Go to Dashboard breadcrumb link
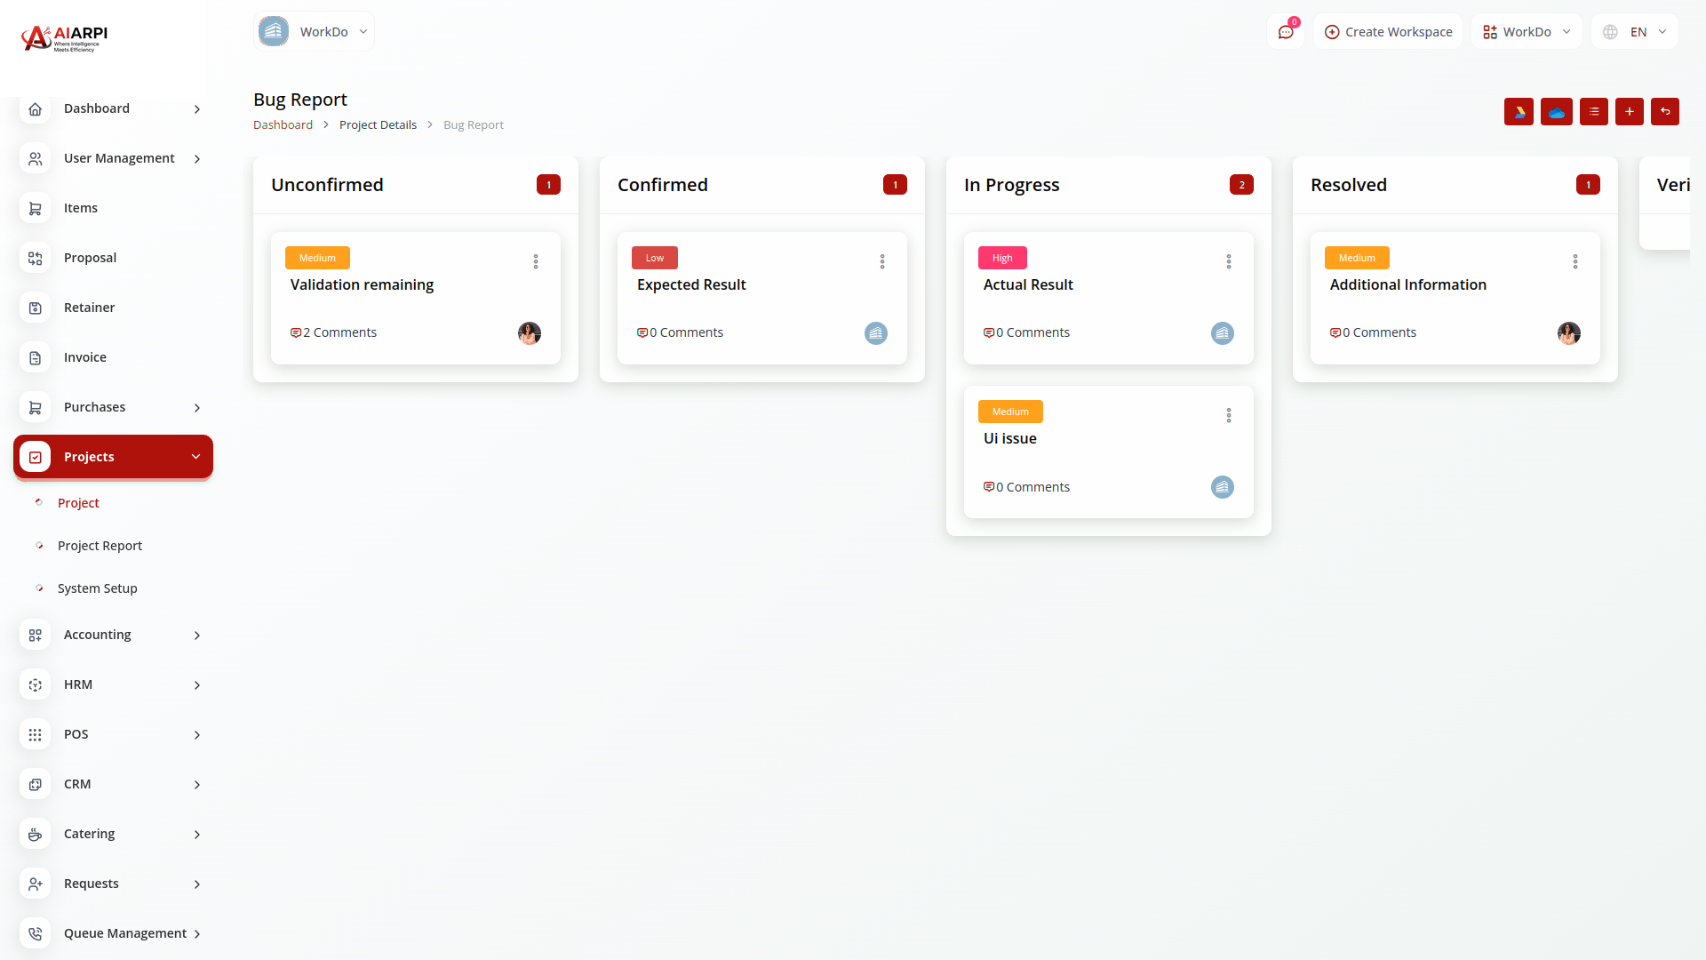 [x=283, y=125]
